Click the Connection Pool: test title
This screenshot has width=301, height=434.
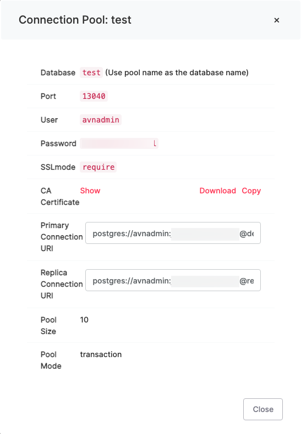pos(75,20)
